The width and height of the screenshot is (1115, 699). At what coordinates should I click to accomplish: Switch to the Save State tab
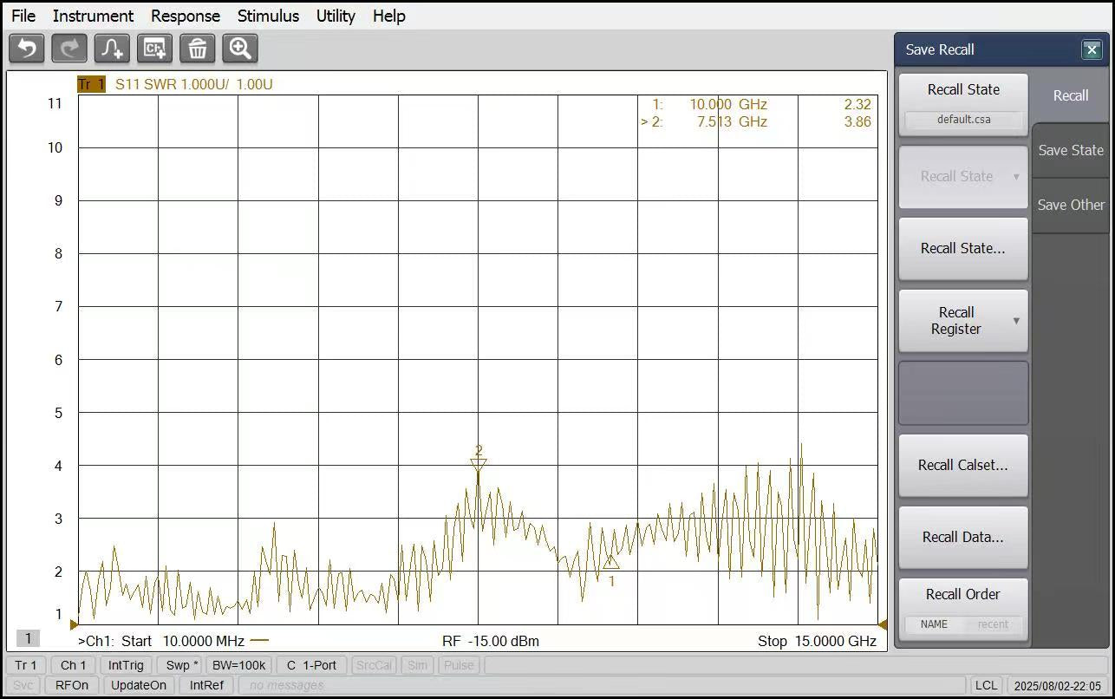coord(1071,150)
